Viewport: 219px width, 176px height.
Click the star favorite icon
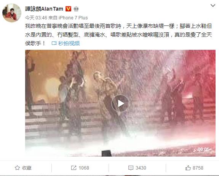pos(17,168)
